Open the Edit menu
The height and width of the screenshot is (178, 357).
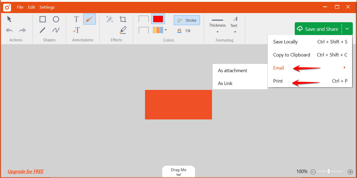click(x=31, y=7)
